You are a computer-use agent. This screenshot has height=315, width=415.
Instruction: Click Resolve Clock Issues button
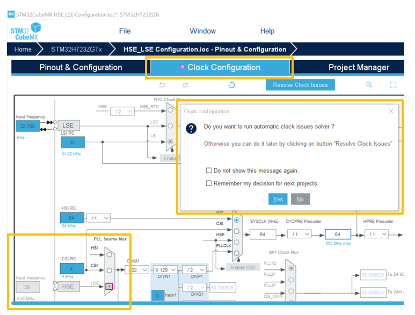pyautogui.click(x=301, y=85)
